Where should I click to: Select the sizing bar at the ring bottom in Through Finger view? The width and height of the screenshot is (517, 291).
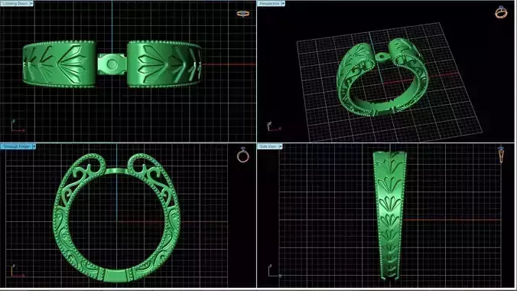[x=116, y=276]
